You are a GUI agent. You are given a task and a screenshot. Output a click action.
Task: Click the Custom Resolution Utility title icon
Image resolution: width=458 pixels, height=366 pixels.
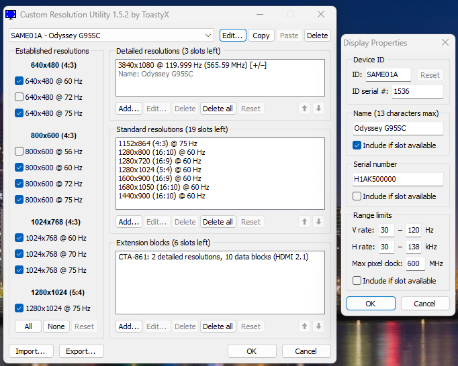(x=11, y=14)
